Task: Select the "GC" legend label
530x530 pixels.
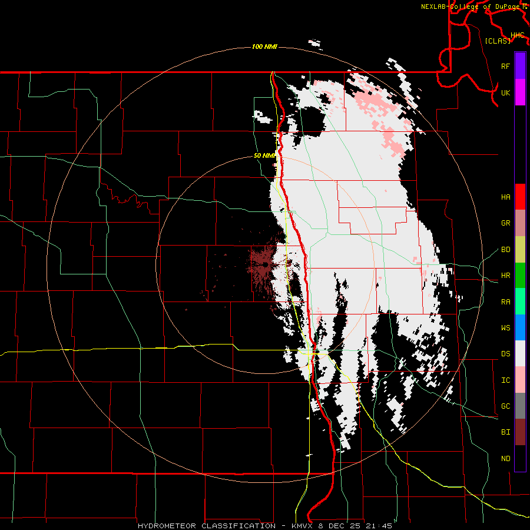Action: click(505, 406)
